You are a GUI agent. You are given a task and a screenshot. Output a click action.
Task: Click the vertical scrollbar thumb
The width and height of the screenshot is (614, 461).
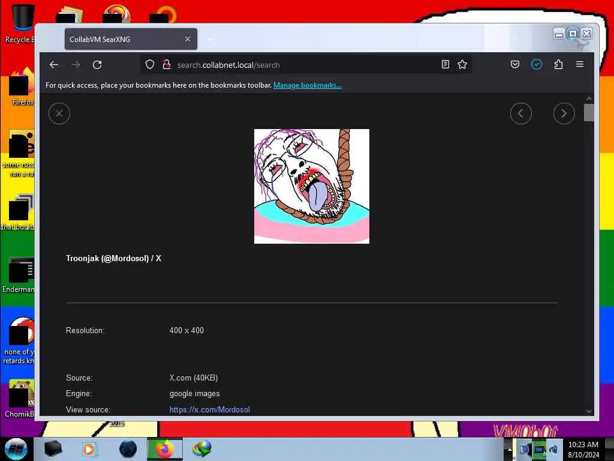click(x=589, y=113)
